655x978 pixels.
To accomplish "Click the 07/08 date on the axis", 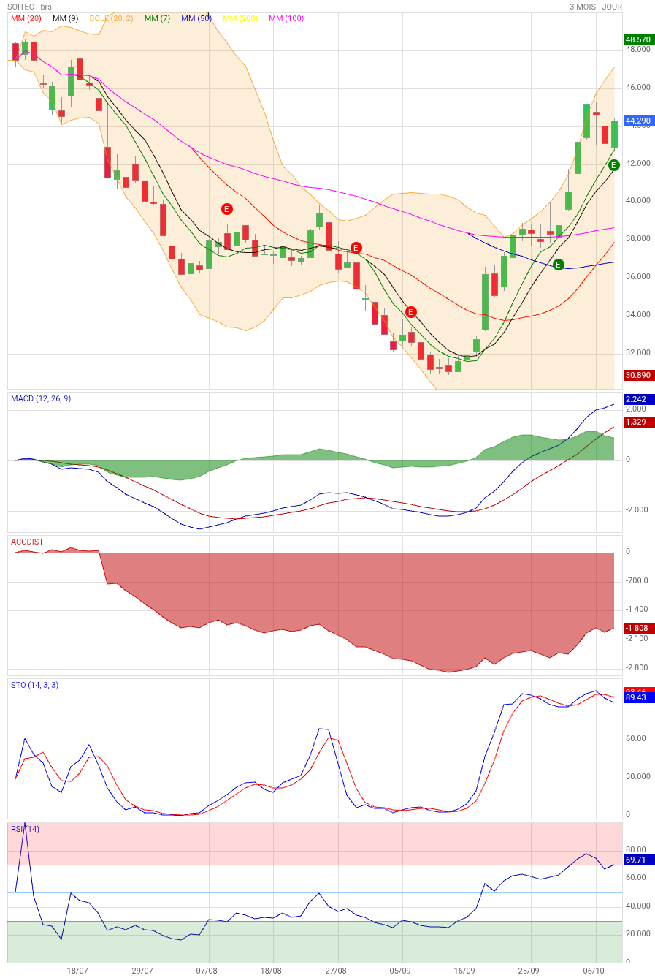I will [x=207, y=971].
